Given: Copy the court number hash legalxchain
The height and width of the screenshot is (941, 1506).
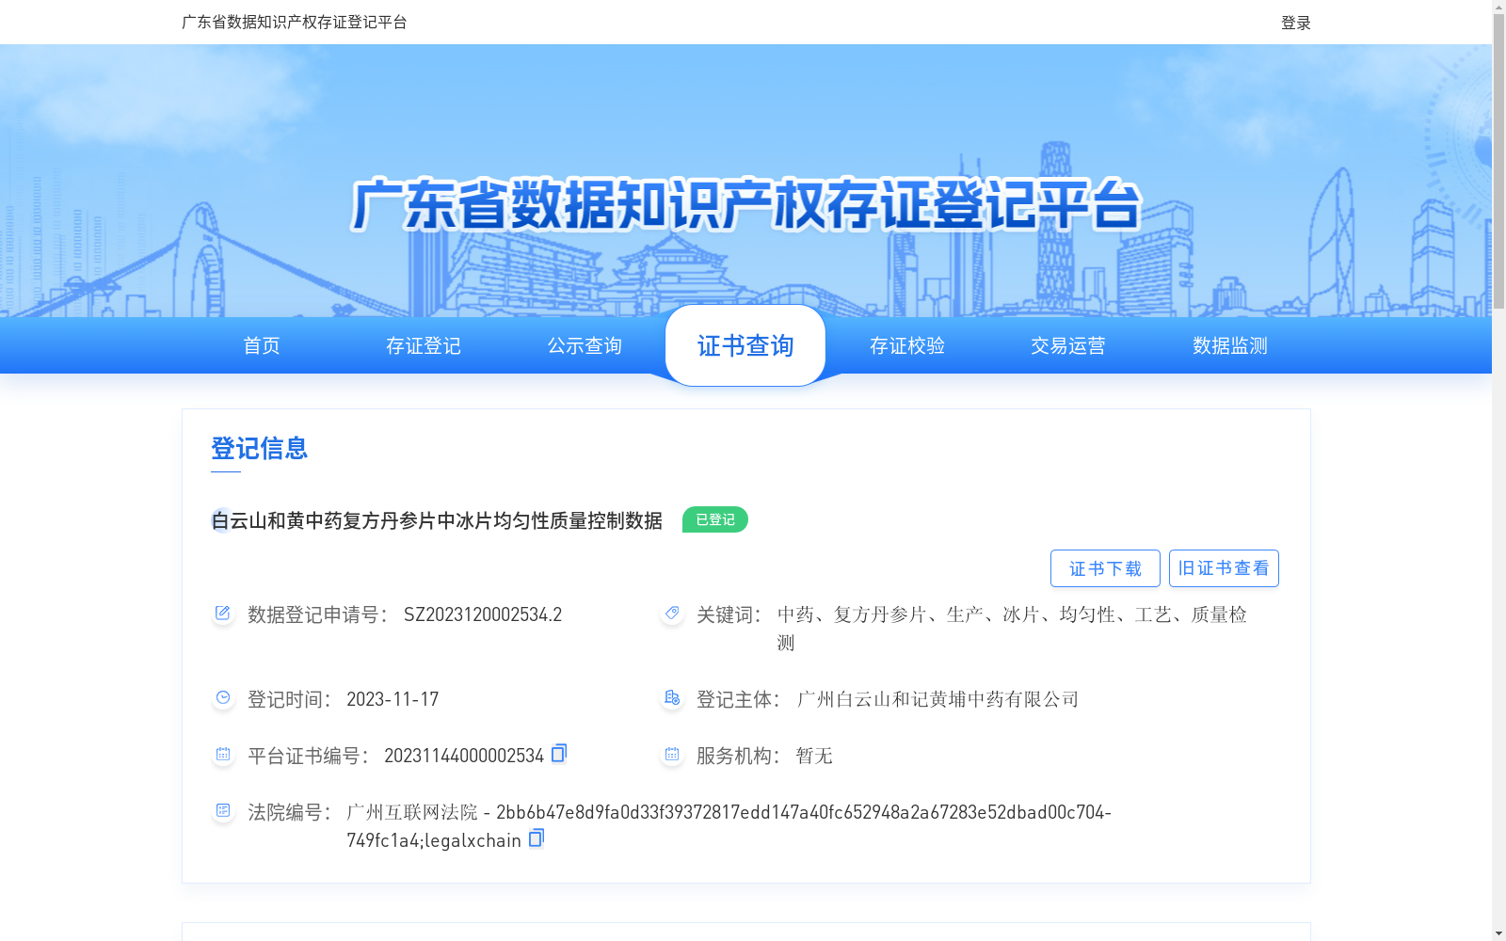Looking at the screenshot, I should [x=537, y=838].
